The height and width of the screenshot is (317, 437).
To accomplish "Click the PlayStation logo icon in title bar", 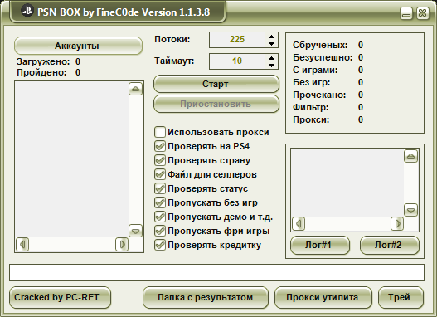I will (27, 11).
